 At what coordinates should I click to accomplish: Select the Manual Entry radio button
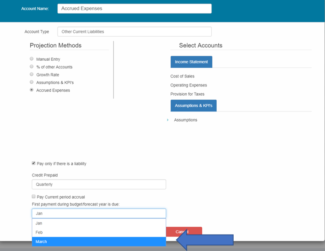coord(32,59)
